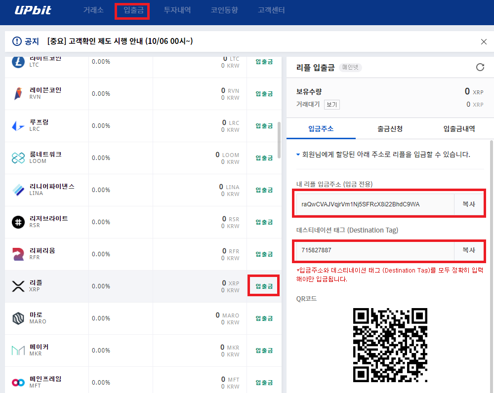Image resolution: width=494 pixels, height=393 pixels.
Task: Open the 고객센터 menu
Action: tap(271, 10)
